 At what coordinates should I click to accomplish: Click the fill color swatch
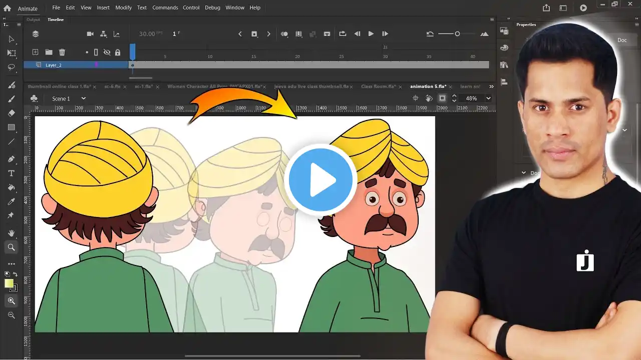coord(9,283)
